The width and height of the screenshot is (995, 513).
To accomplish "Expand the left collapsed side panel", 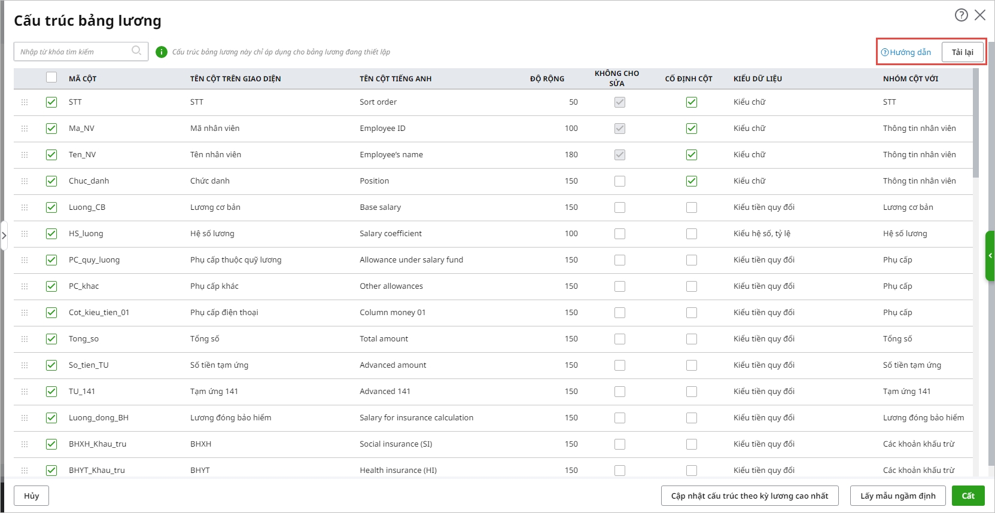I will point(4,236).
